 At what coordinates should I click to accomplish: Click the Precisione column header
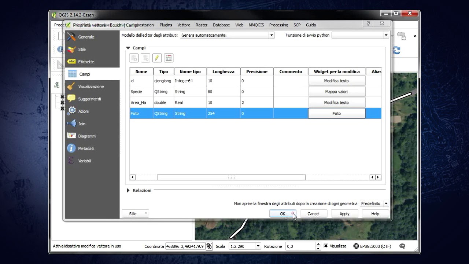pyautogui.click(x=257, y=71)
